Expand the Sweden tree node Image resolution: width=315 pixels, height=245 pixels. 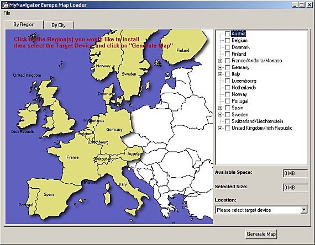tap(220, 115)
